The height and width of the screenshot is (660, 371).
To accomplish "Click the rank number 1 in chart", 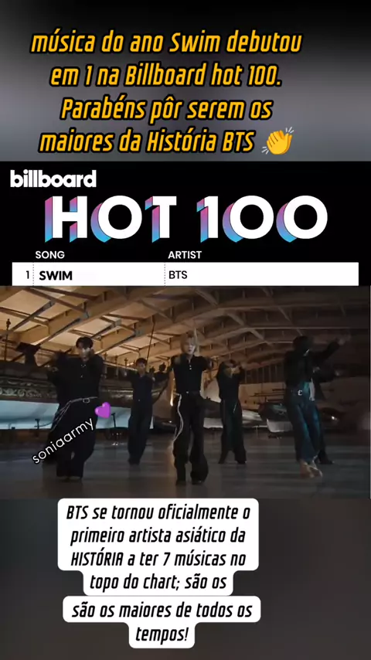I will click(27, 275).
